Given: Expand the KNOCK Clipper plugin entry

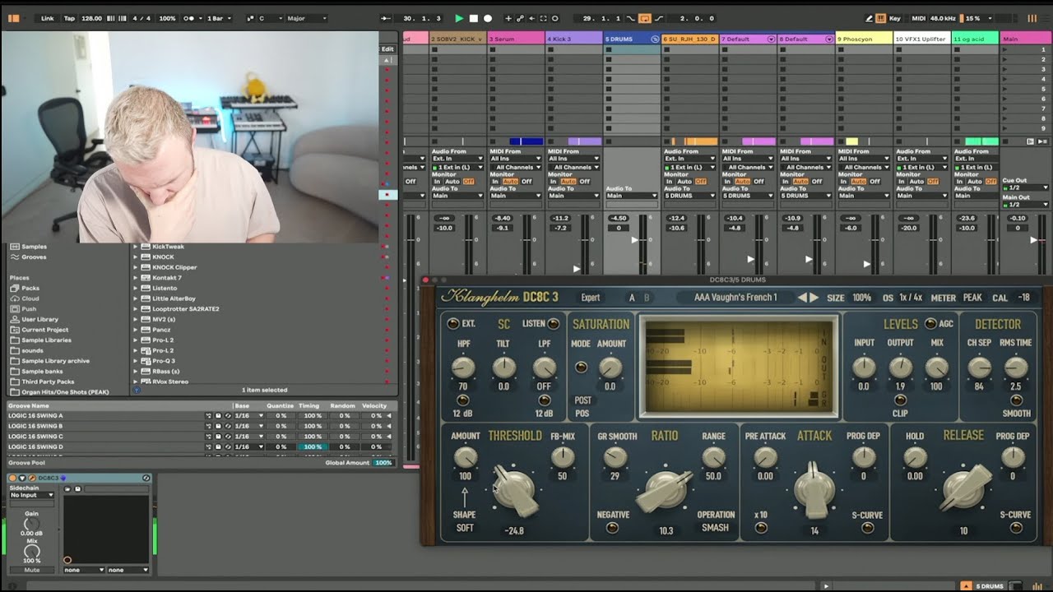Looking at the screenshot, I should (x=136, y=267).
